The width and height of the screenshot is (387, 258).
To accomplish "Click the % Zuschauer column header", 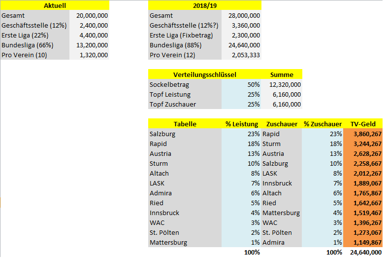I will (322, 124).
